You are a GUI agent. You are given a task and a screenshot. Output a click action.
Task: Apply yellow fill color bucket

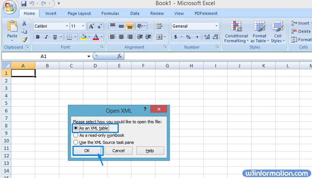(84, 37)
